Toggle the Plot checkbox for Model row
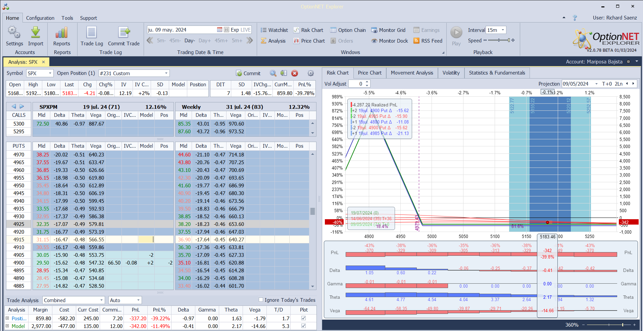The height and width of the screenshot is (331, 643). [x=303, y=326]
